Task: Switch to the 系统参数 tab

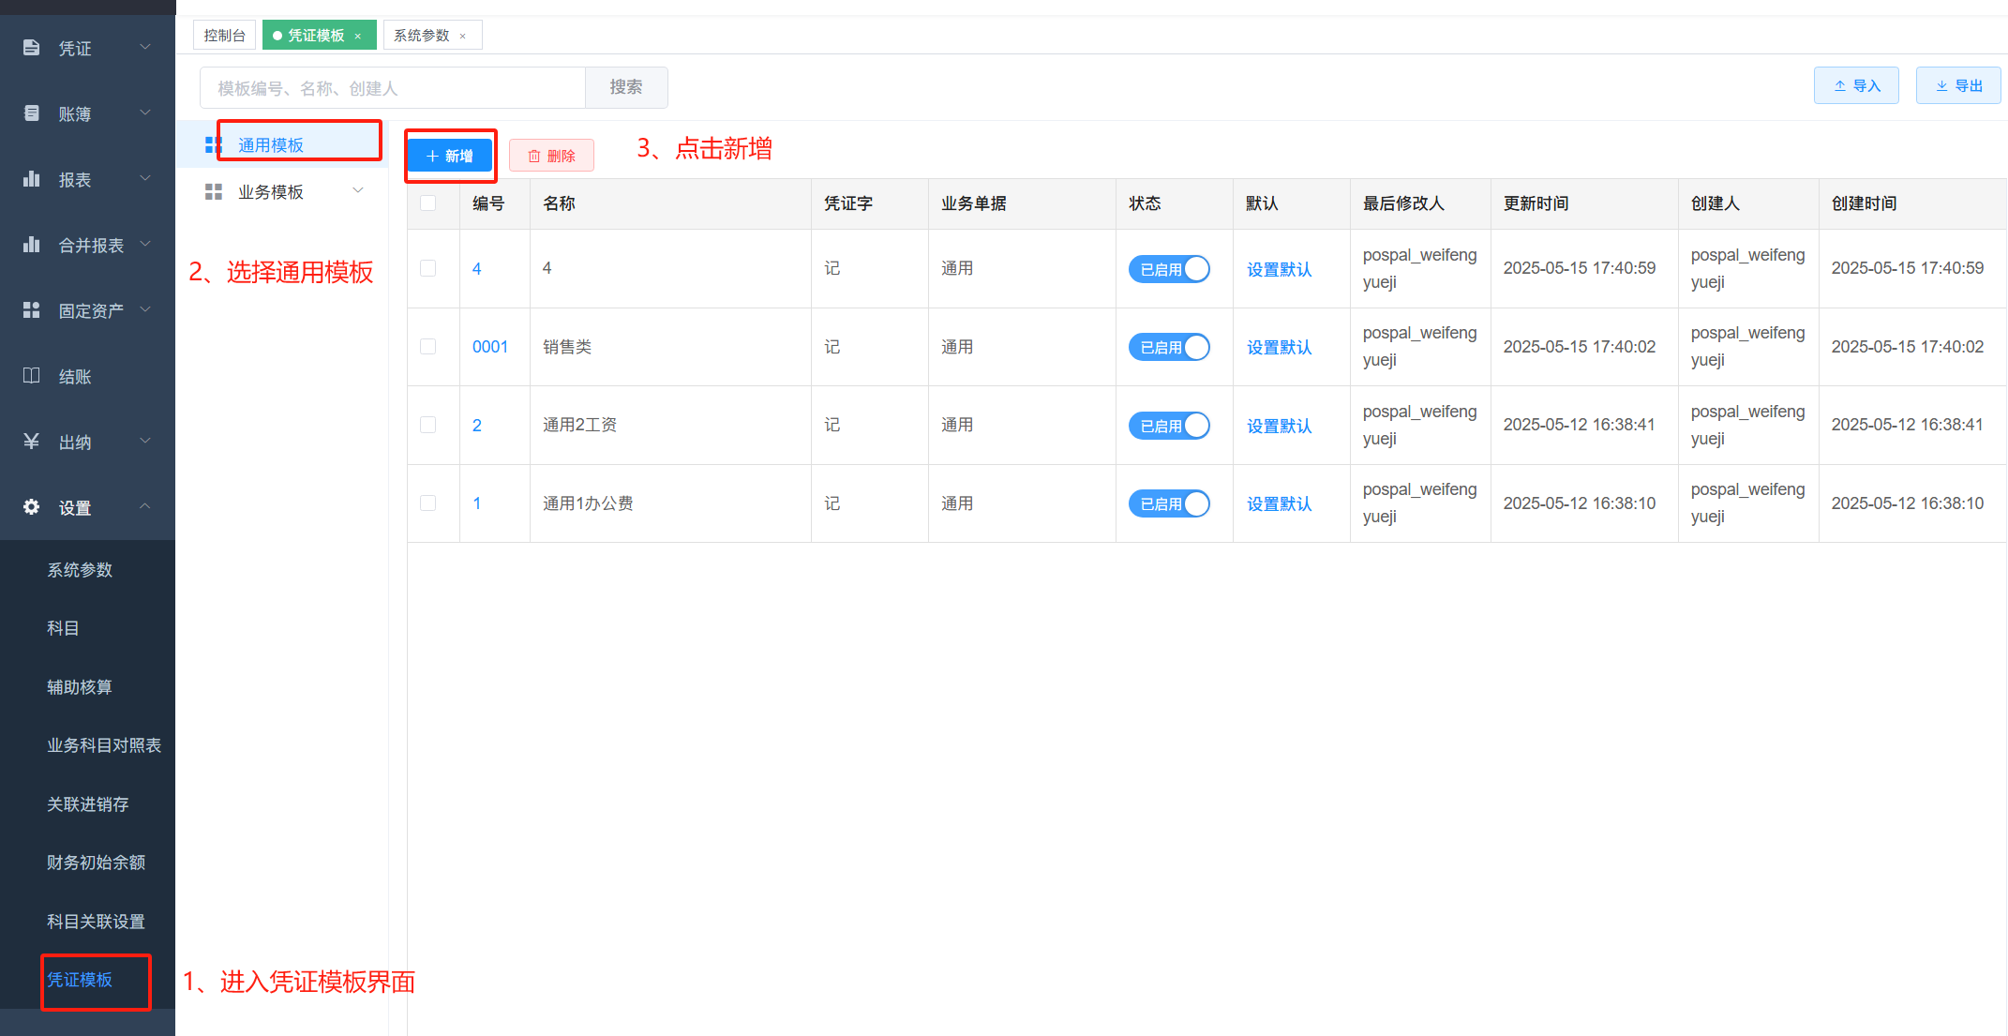Action: (422, 36)
